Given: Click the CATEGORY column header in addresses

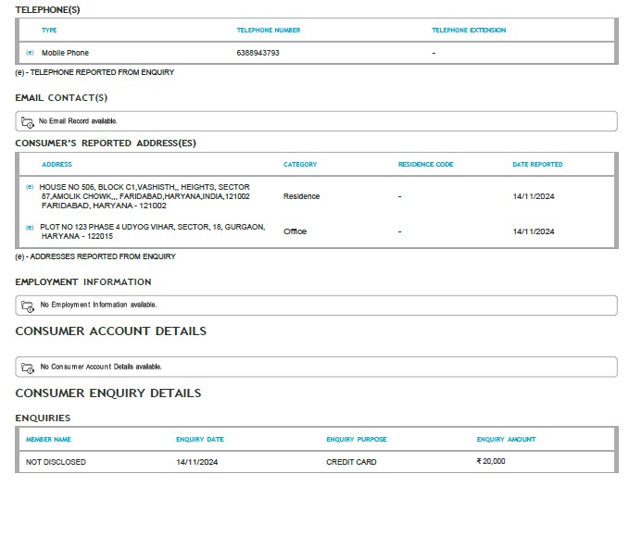Looking at the screenshot, I should pyautogui.click(x=300, y=165).
